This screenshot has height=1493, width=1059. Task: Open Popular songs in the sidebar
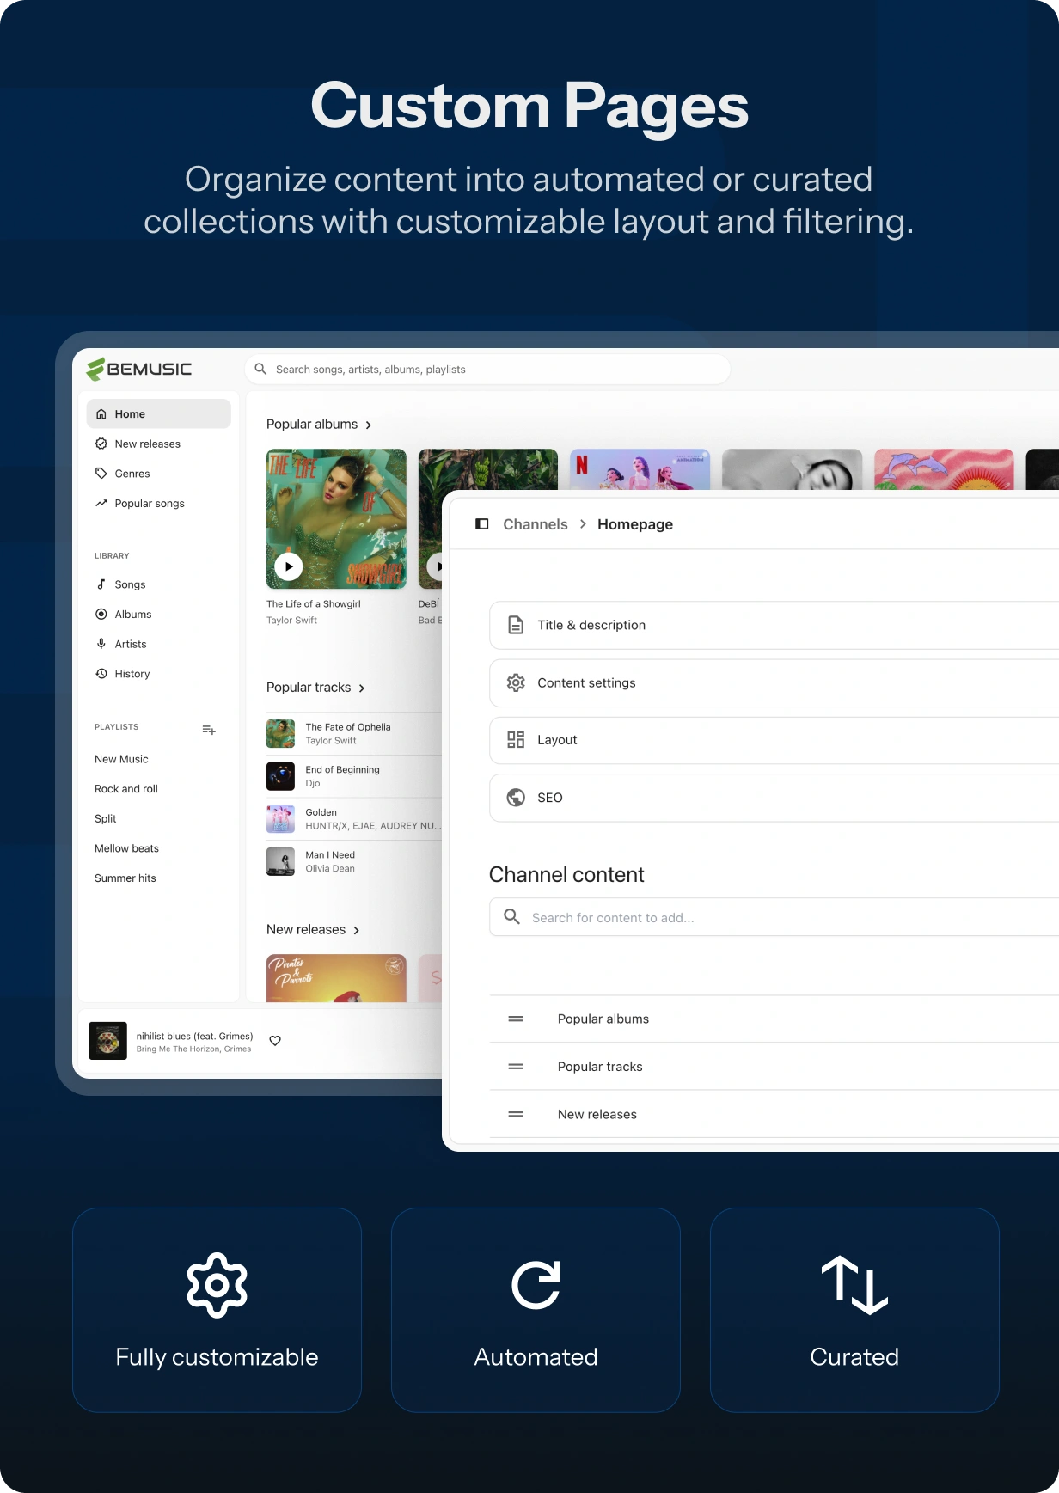158,503
